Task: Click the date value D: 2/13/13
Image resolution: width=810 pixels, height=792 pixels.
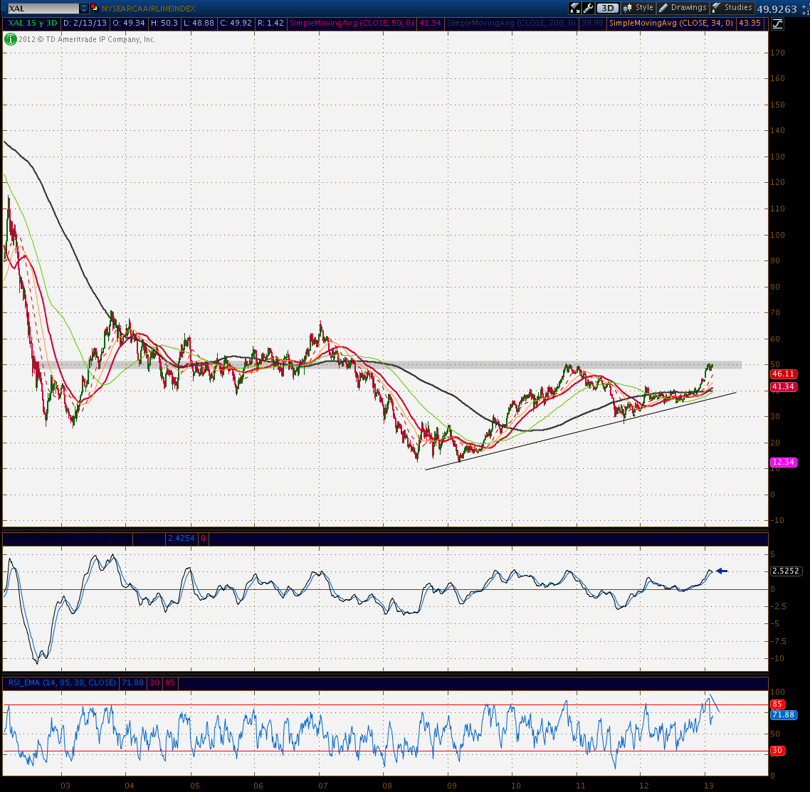Action: click(x=85, y=23)
